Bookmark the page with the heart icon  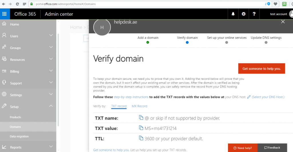276,4
